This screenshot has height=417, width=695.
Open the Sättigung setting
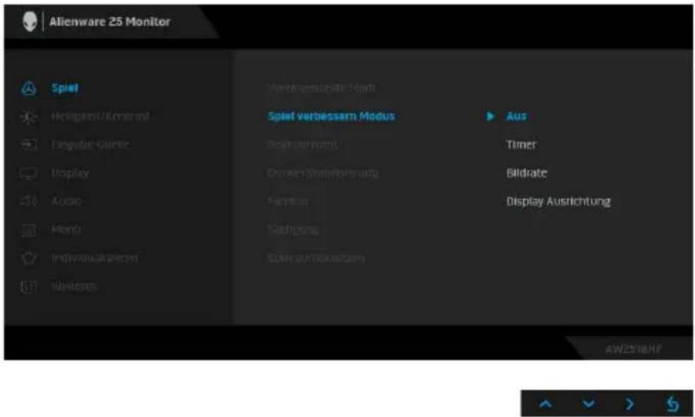click(293, 230)
